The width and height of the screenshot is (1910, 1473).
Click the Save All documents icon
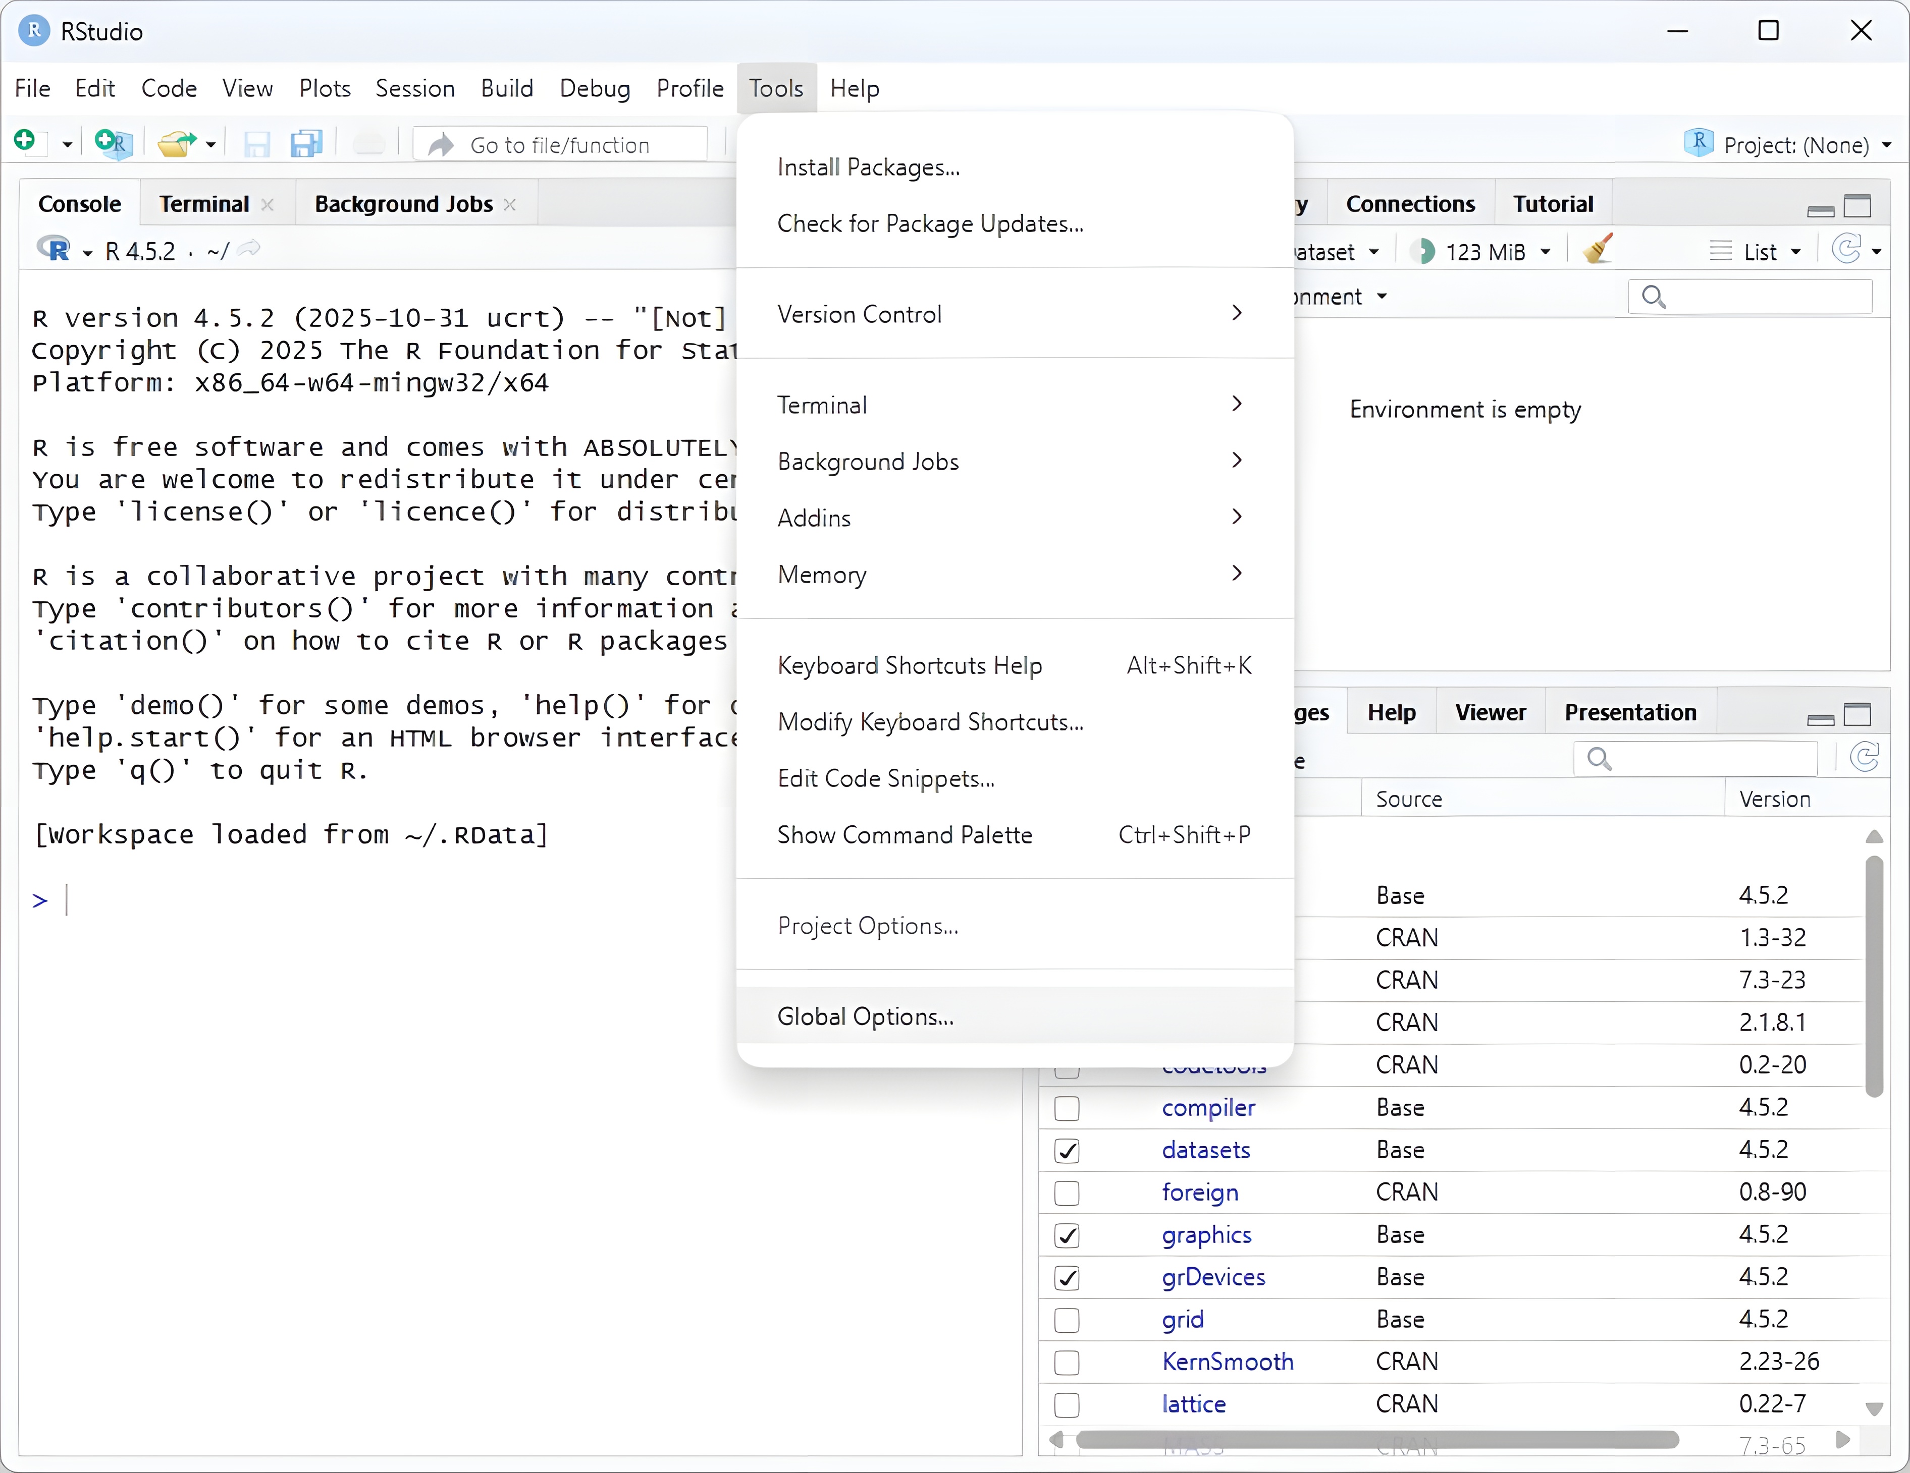point(306,143)
